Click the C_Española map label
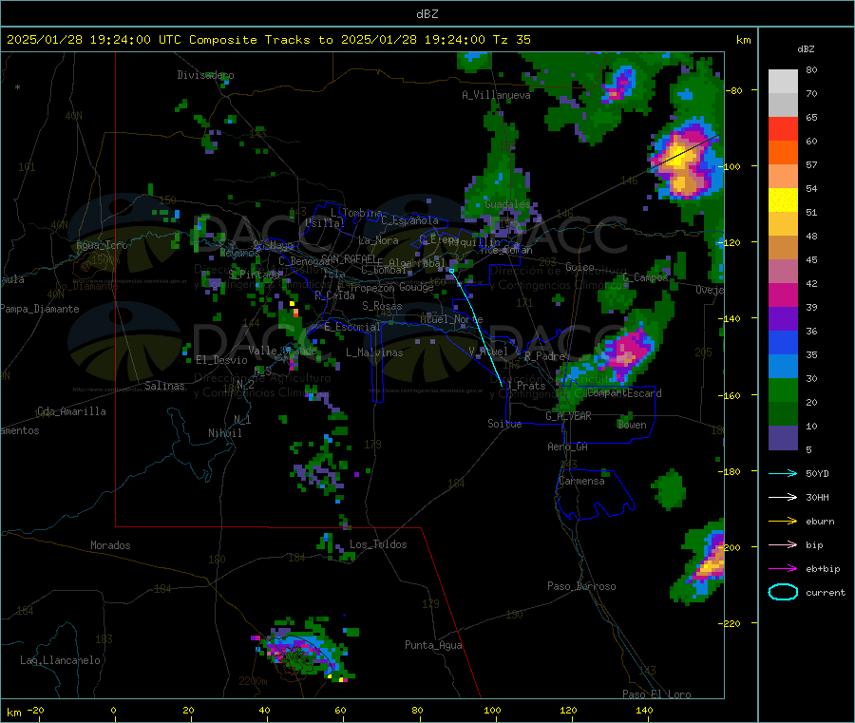This screenshot has height=723, width=855. click(x=409, y=220)
